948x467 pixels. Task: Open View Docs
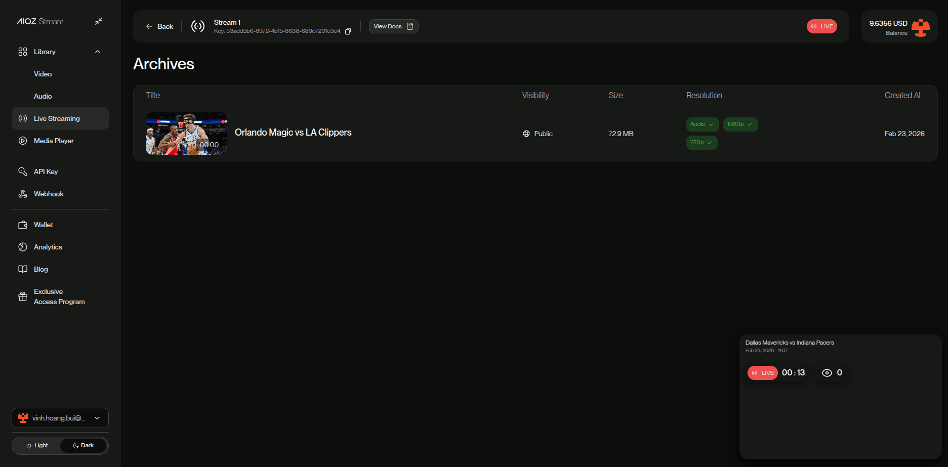click(393, 26)
